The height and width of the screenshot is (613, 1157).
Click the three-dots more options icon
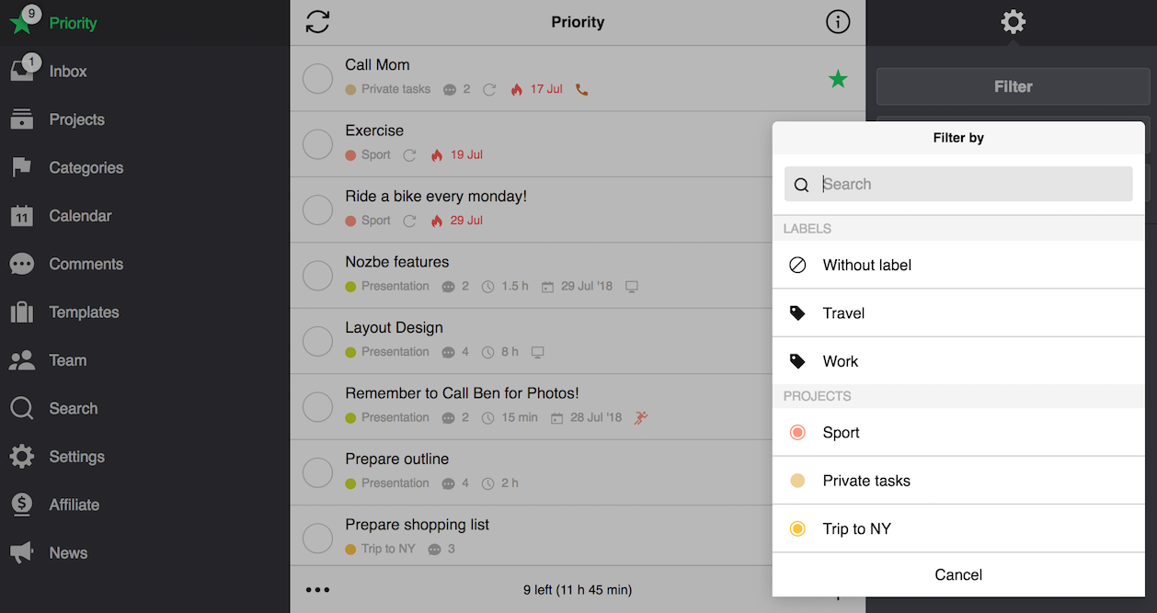pyautogui.click(x=317, y=590)
